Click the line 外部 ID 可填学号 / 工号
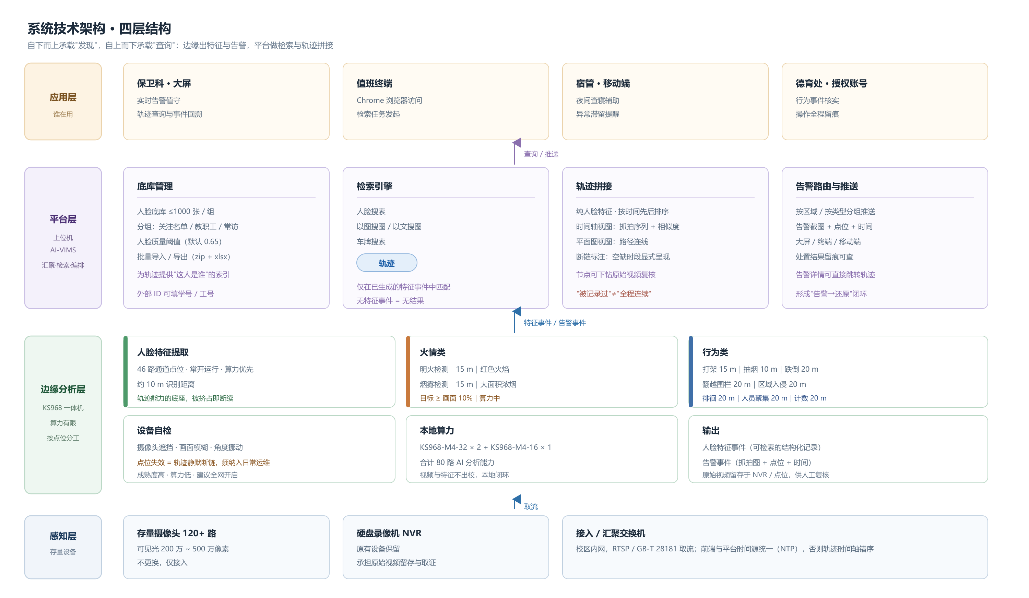 pyautogui.click(x=175, y=294)
